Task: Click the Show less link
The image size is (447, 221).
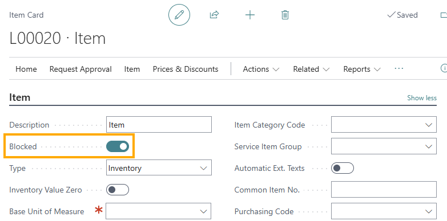Action: pos(422,98)
